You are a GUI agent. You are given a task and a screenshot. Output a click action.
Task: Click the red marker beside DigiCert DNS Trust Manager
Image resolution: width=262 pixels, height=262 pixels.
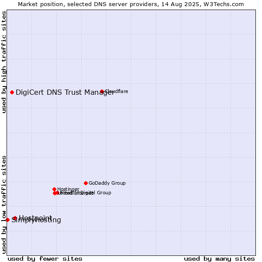pyautogui.click(x=12, y=93)
